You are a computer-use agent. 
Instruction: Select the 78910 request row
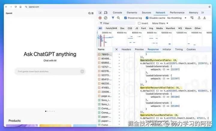pos(105,54)
